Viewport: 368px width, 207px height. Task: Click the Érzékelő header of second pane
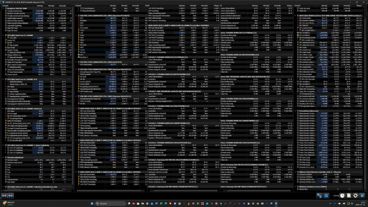(x=78, y=6)
